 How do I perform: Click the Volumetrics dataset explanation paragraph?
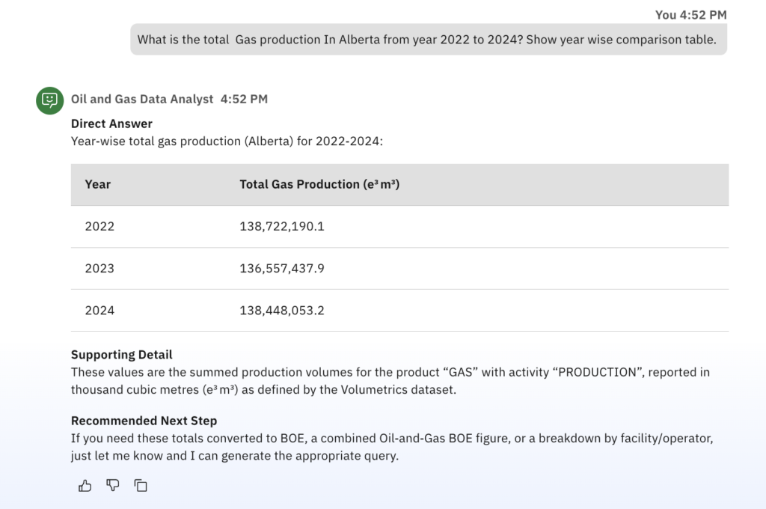(x=390, y=380)
